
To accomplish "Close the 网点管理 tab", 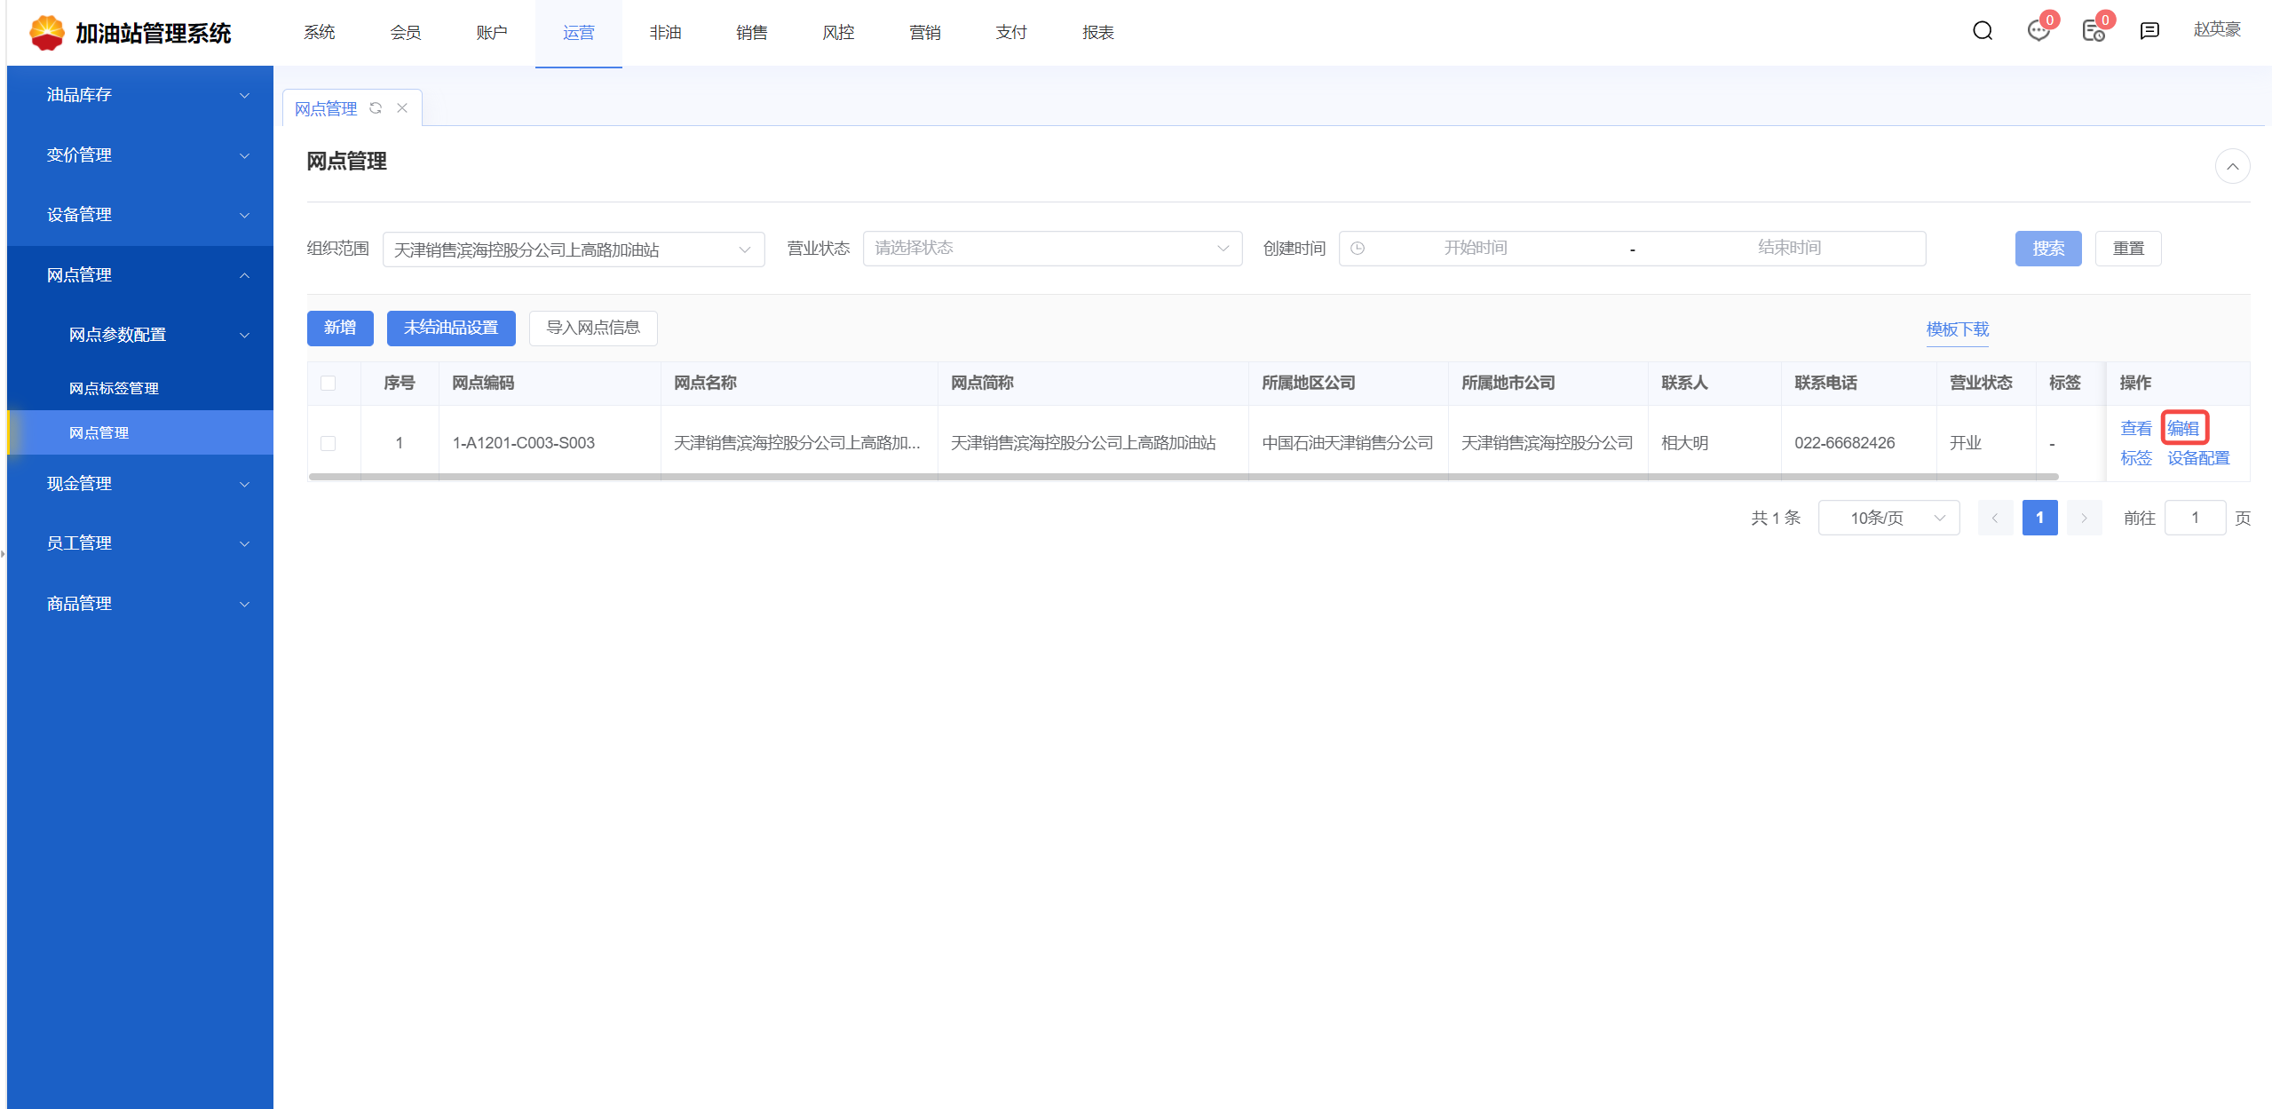I will coord(402,108).
